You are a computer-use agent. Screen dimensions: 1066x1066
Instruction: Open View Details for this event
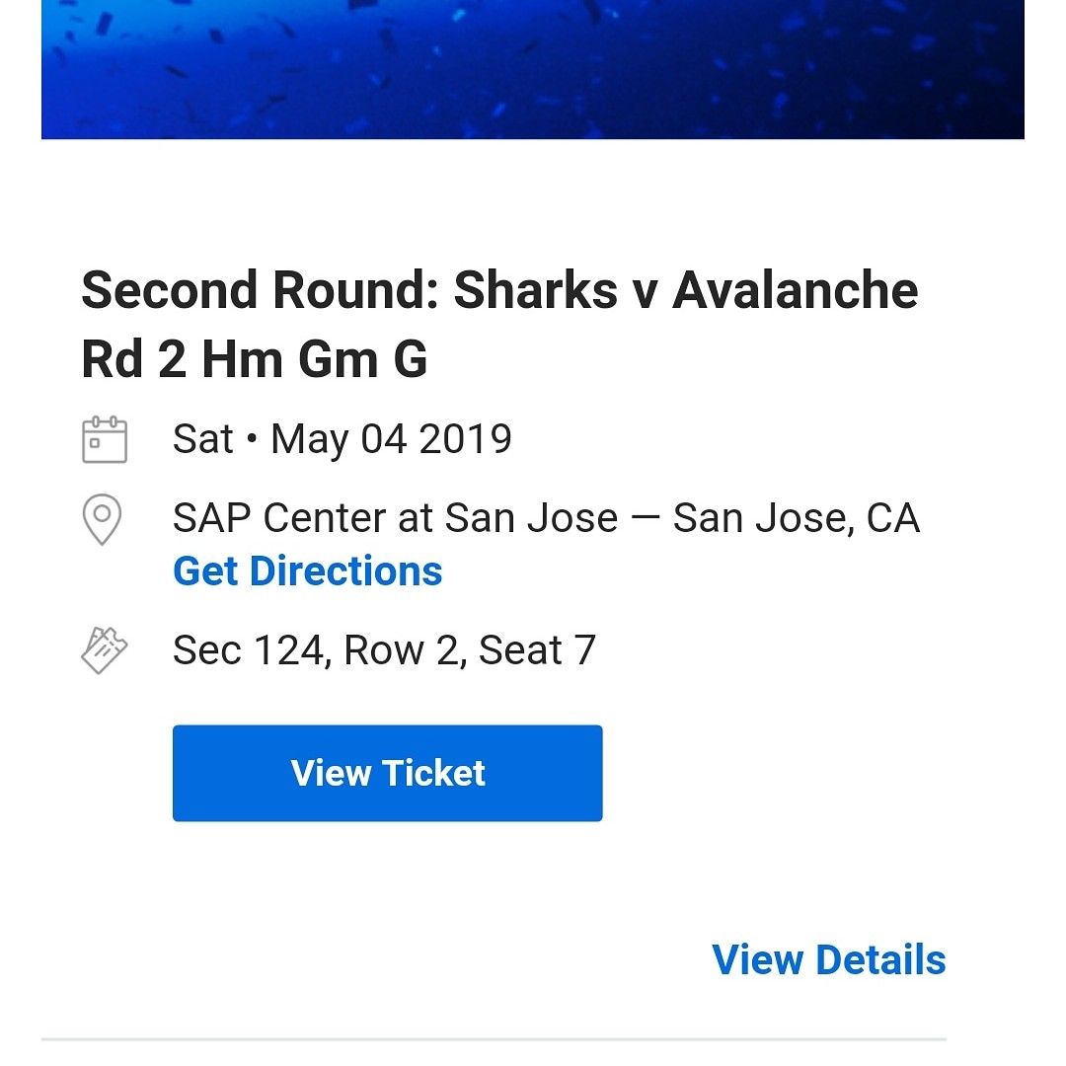[828, 959]
